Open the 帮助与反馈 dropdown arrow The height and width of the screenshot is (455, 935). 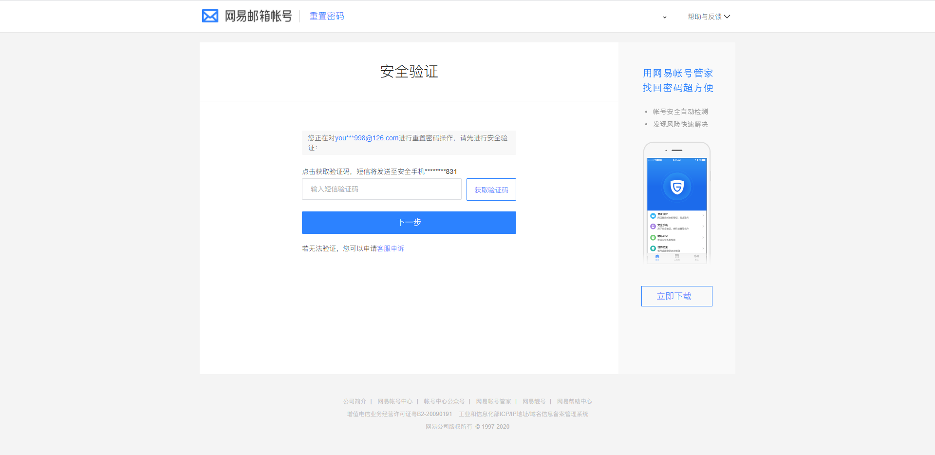(727, 16)
